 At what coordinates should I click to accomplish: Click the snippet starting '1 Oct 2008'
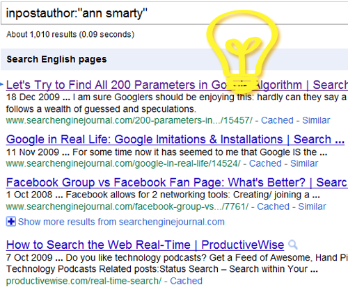163,195
